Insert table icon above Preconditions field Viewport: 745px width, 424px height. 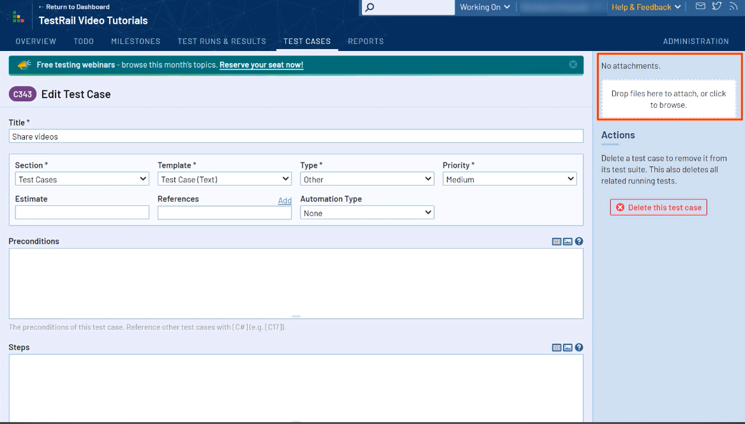[557, 242]
